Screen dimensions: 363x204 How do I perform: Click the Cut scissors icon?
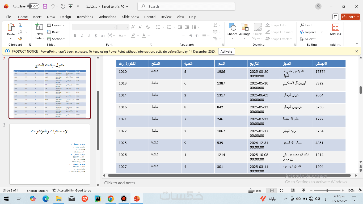pyautogui.click(x=20, y=25)
